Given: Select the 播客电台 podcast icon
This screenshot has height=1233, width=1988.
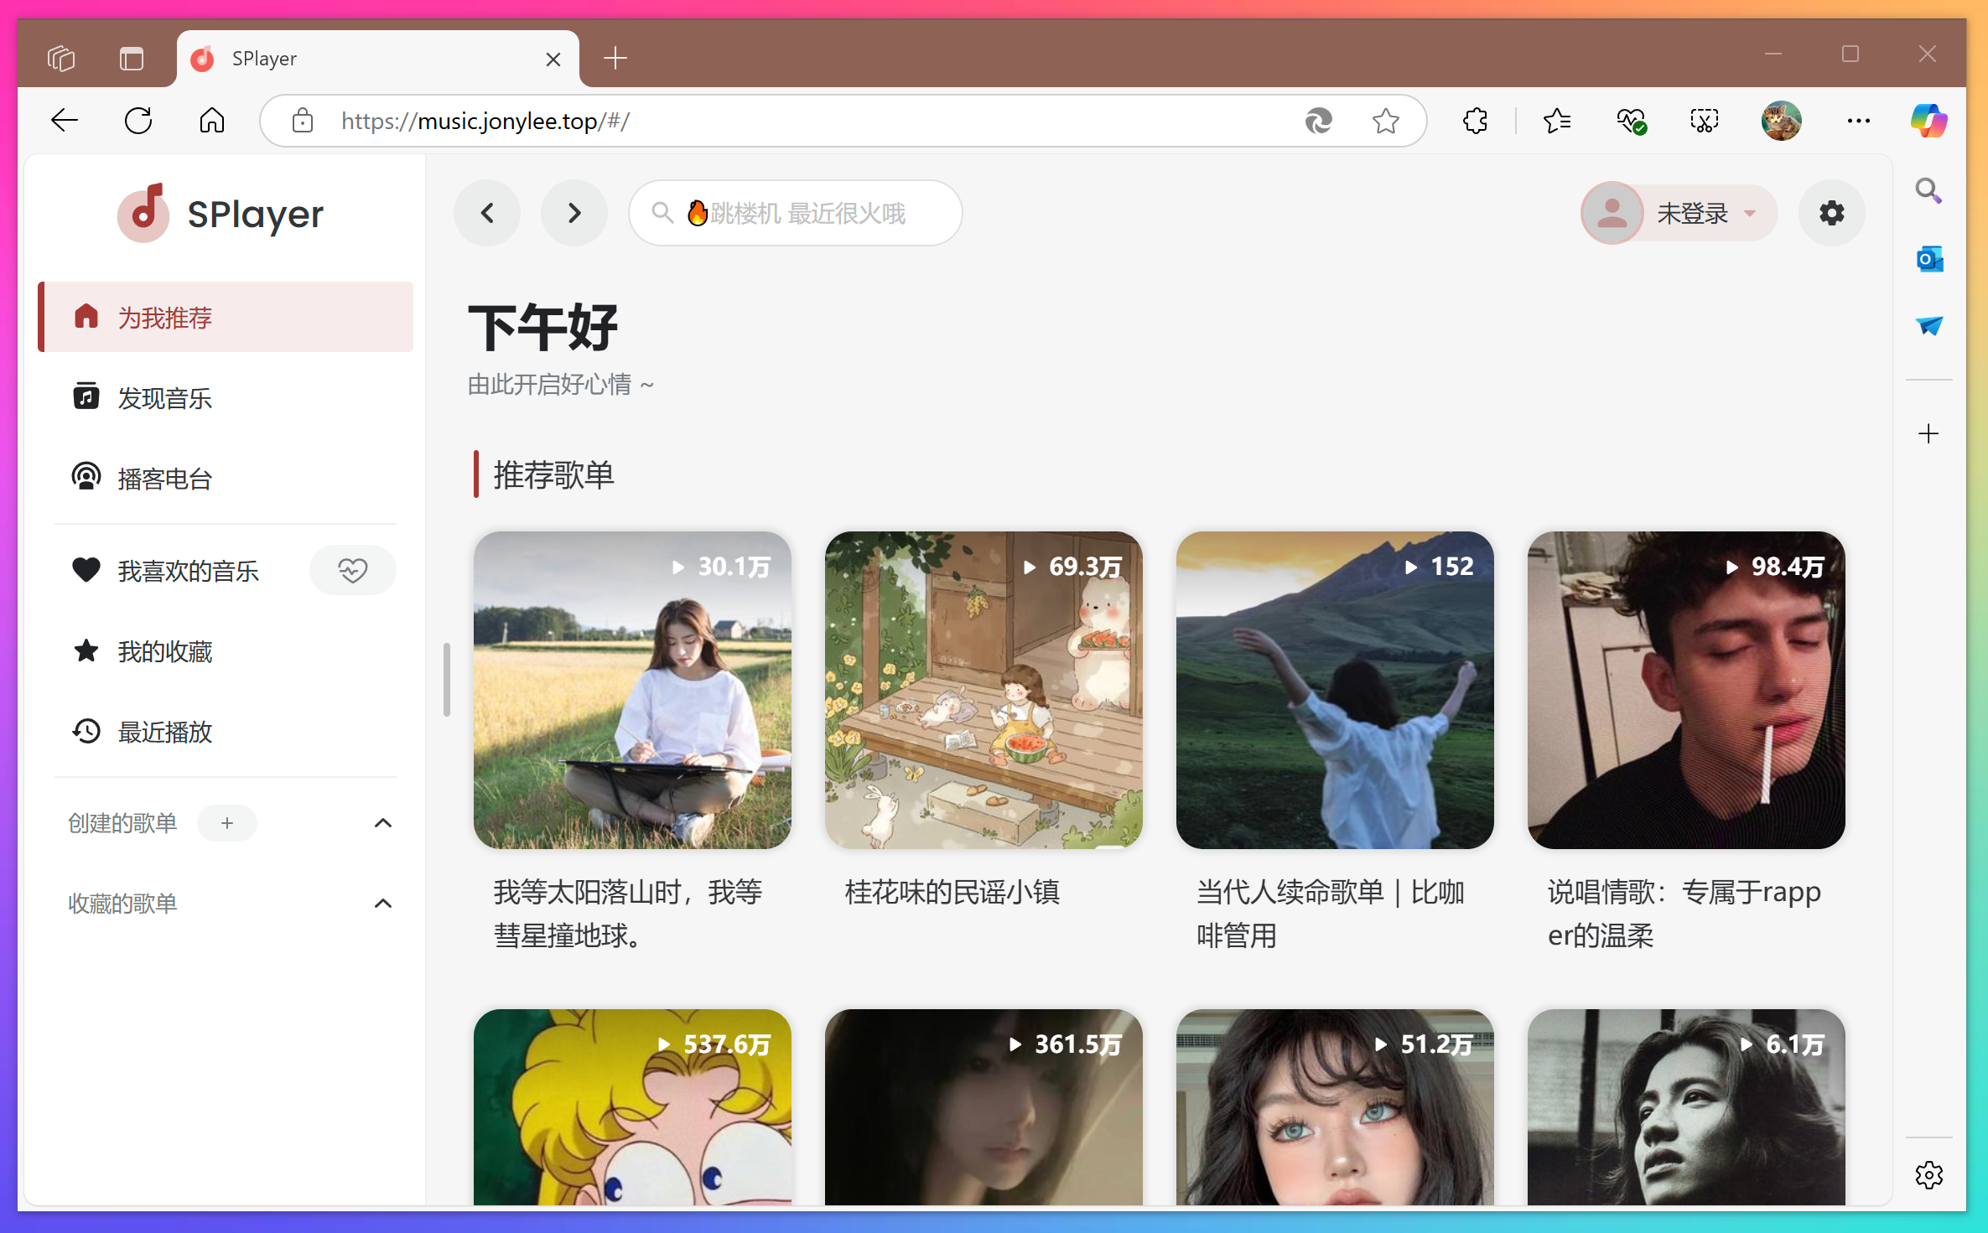Looking at the screenshot, I should click(x=86, y=478).
